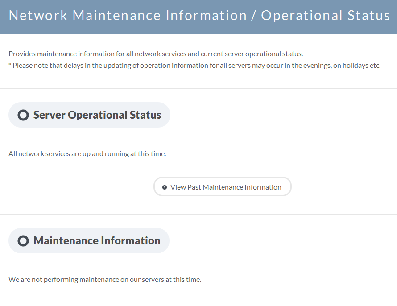Click the 'Provides maintenance information' description line
The image size is (397, 306).
[x=156, y=54]
